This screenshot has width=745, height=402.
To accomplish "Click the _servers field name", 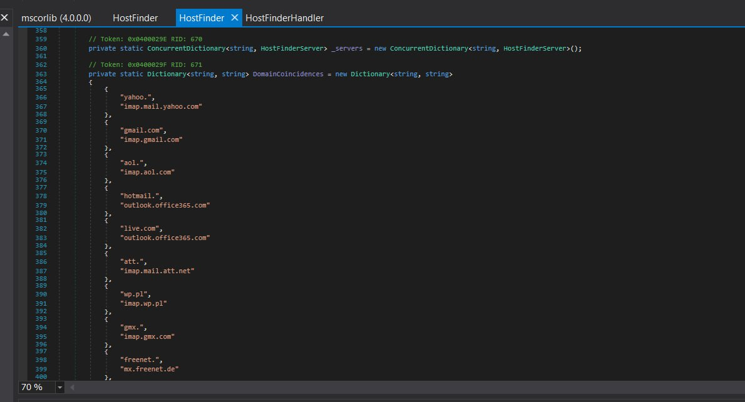I will [347, 48].
